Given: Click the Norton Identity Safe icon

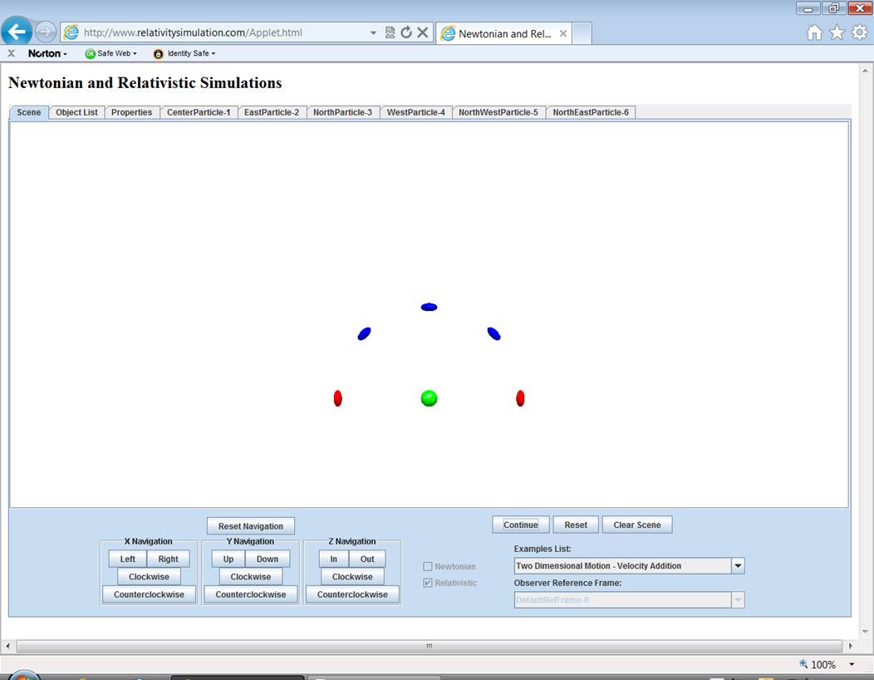Looking at the screenshot, I should point(159,53).
